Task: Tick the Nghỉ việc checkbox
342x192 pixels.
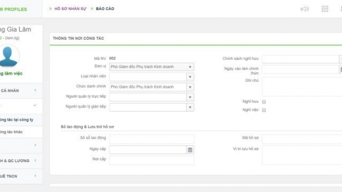Action: pos(264,110)
